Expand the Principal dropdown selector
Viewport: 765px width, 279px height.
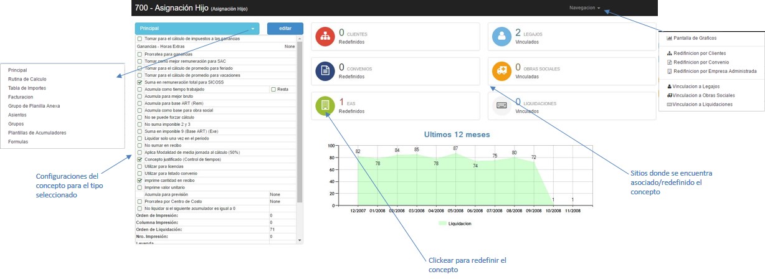tap(196, 29)
